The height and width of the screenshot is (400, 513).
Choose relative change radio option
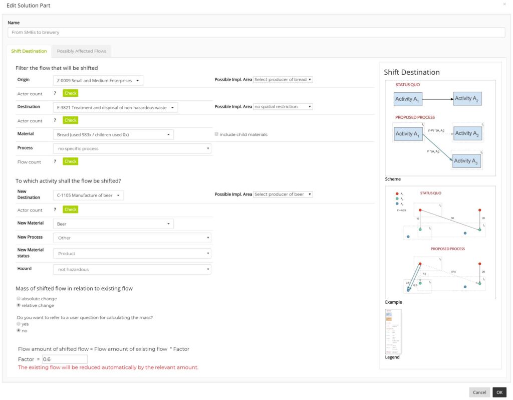(x=19, y=305)
